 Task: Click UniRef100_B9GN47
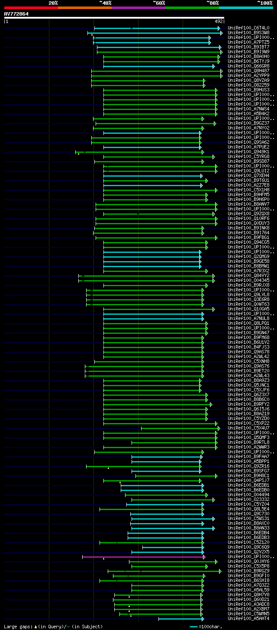249,333
